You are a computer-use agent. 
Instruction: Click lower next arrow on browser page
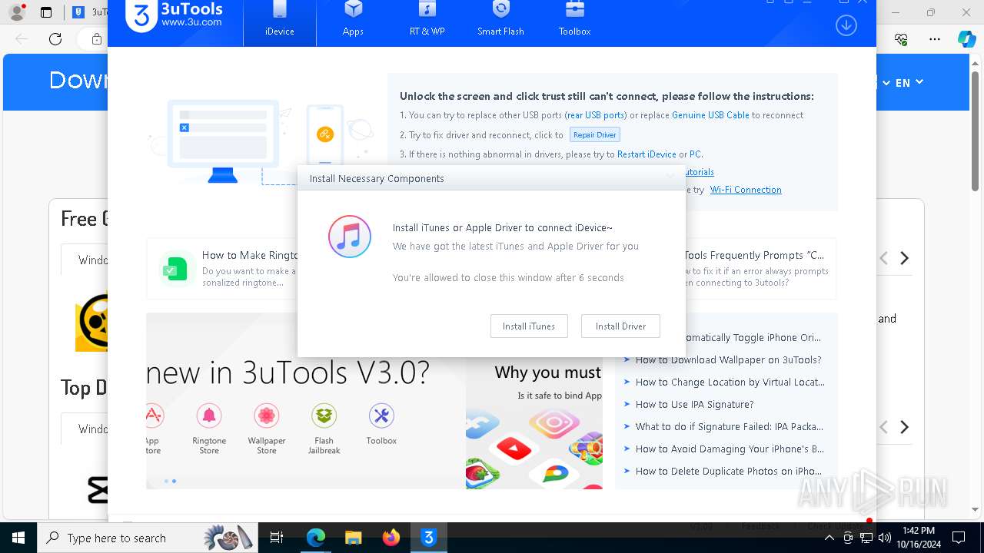pos(905,427)
